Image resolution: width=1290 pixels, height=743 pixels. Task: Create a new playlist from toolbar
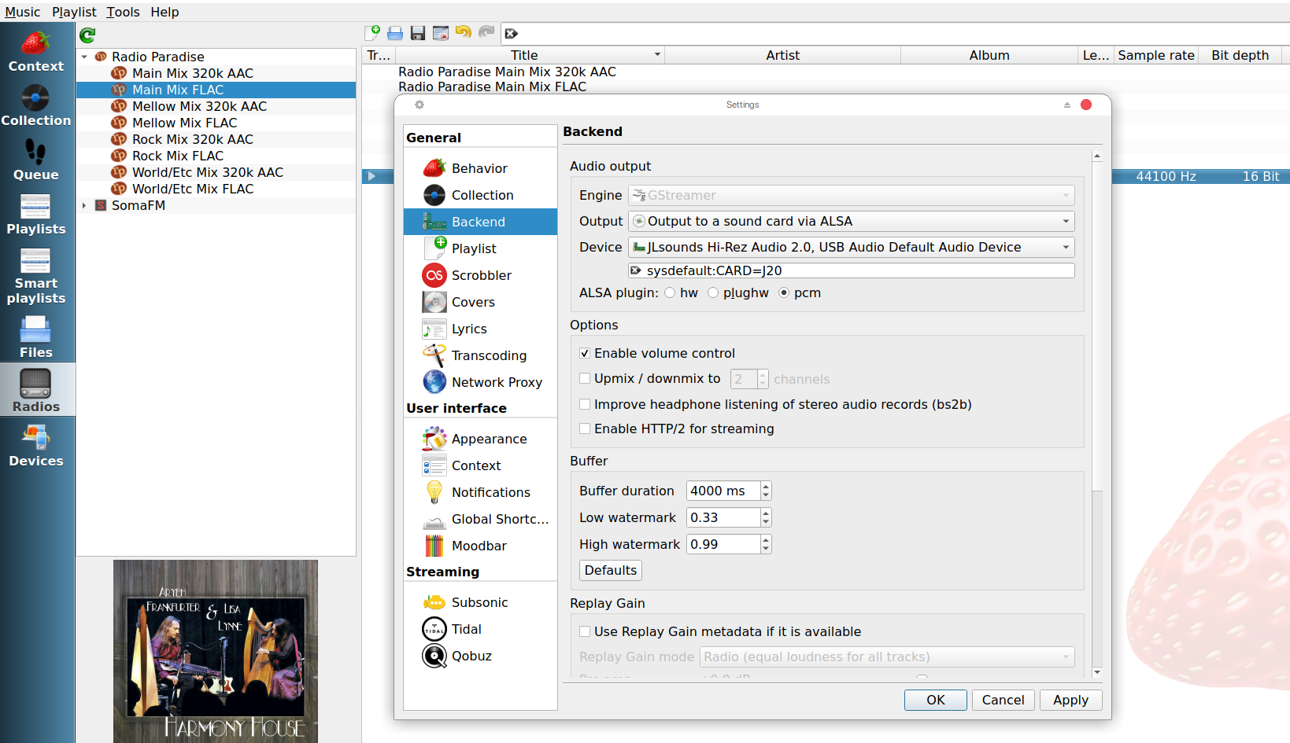pos(372,33)
